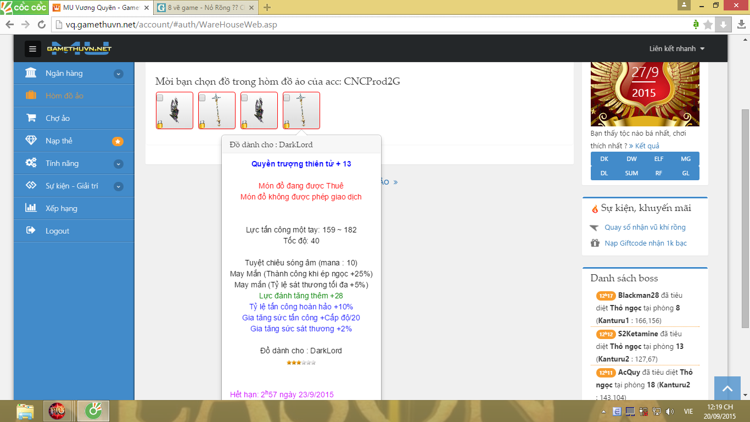Select the Nạp thẻ sidebar item
The image size is (750, 422).
pyautogui.click(x=74, y=141)
